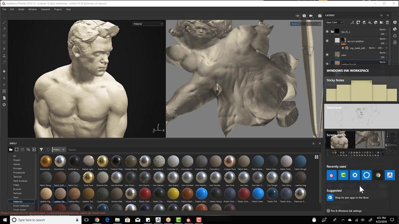The width and height of the screenshot is (399, 224).
Task: Select the Lizard Scales material
Action: [103, 195]
